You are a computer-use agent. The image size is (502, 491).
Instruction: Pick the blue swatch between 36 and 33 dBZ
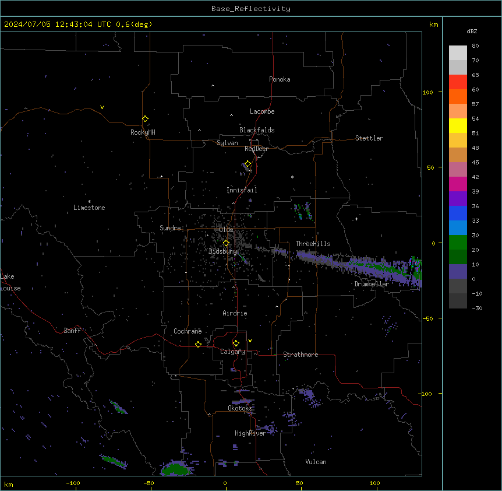pyautogui.click(x=458, y=213)
